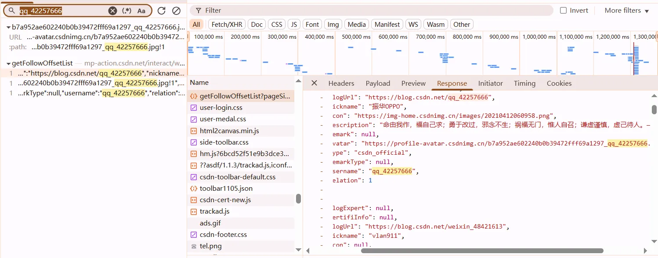Clear the search query with X icon
This screenshot has height=258, width=658.
(x=113, y=11)
